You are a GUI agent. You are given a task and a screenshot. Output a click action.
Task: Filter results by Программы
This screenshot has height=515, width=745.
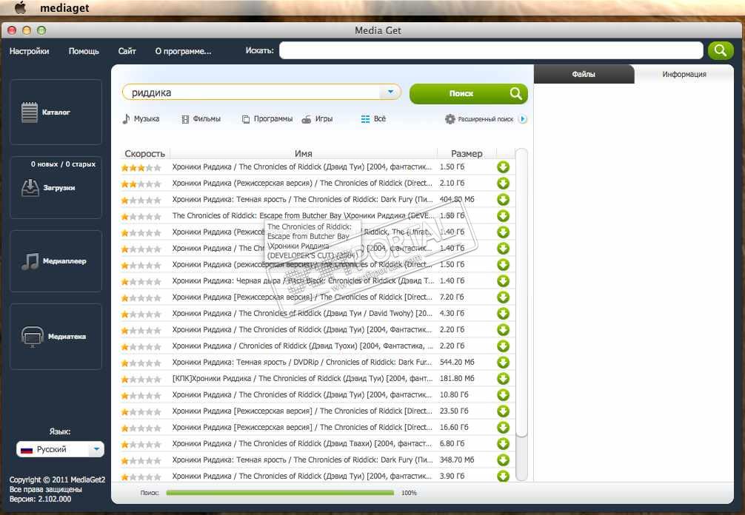[267, 118]
